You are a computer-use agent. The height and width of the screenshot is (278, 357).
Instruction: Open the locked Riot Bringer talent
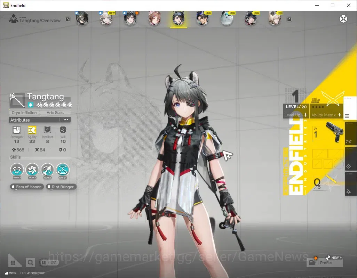point(61,187)
